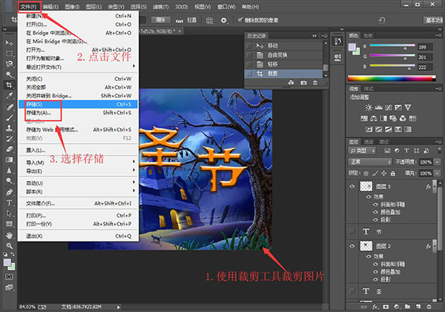Toggle 图层 3 投影 effect visibility

coord(375,219)
